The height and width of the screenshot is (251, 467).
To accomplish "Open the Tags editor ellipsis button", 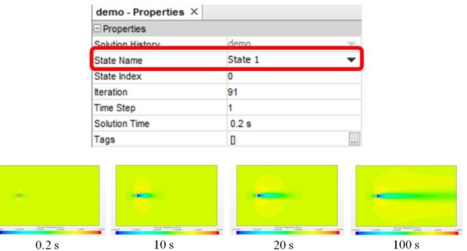I will [x=354, y=139].
